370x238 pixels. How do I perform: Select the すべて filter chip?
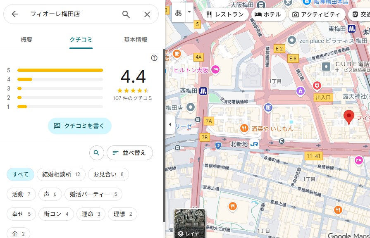(x=20, y=174)
